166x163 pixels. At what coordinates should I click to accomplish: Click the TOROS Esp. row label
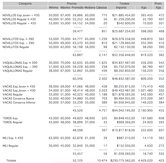click(x=10, y=118)
